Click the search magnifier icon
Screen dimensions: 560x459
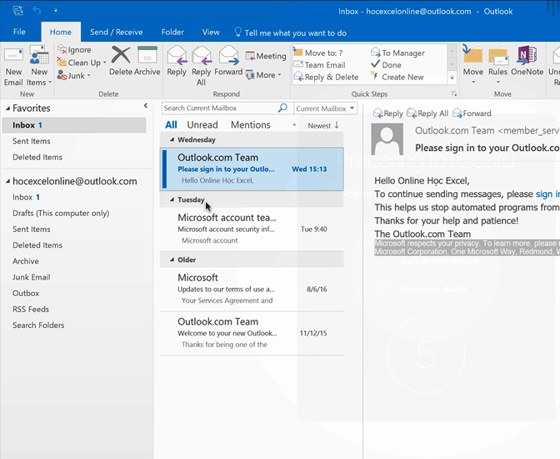[282, 108]
